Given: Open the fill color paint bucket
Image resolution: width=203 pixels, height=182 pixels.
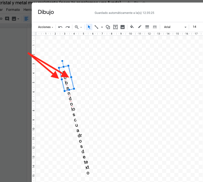Looking at the screenshot, I should (x=132, y=27).
